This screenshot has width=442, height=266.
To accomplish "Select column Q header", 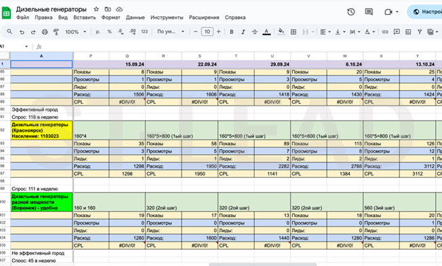I will [x=127, y=56].
